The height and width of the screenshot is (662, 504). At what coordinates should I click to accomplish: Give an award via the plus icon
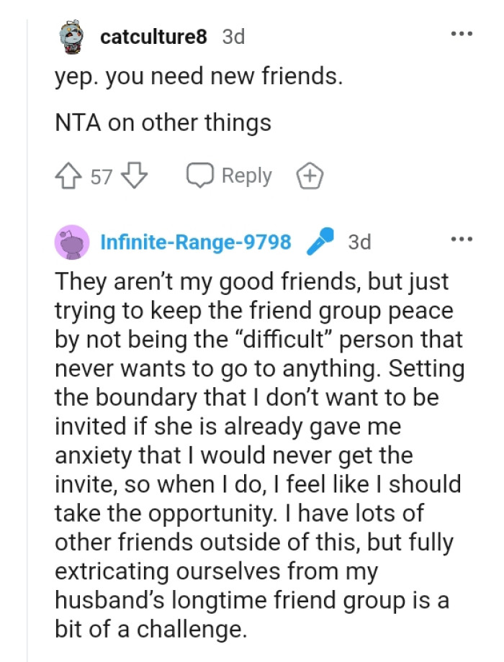coord(307,175)
